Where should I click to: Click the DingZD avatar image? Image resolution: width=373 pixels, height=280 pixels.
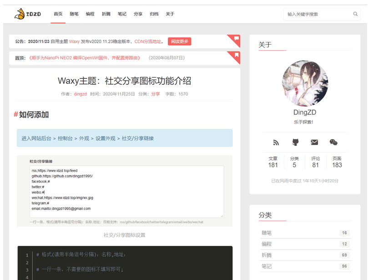[x=305, y=83]
